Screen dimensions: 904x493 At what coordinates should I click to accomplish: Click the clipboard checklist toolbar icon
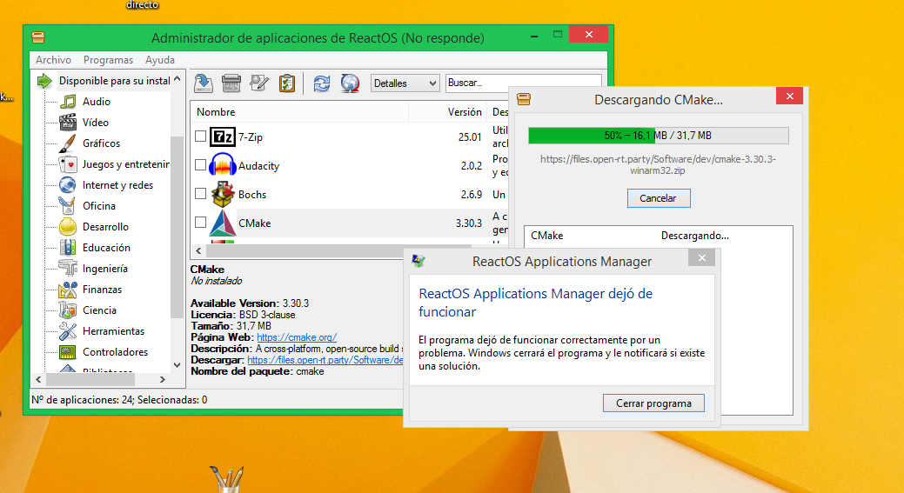(x=286, y=83)
